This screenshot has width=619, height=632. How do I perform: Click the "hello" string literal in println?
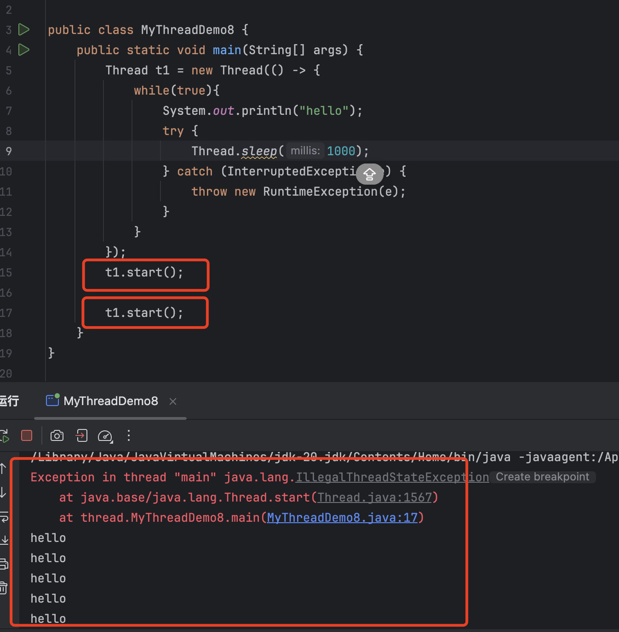[x=324, y=111]
